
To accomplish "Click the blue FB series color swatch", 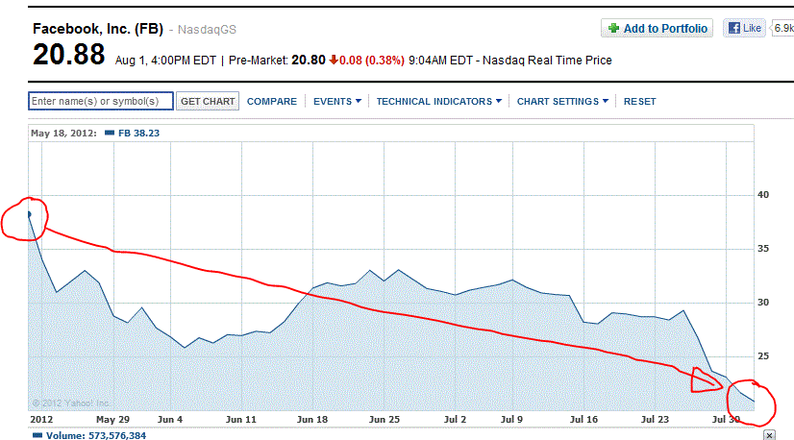I will (x=110, y=134).
